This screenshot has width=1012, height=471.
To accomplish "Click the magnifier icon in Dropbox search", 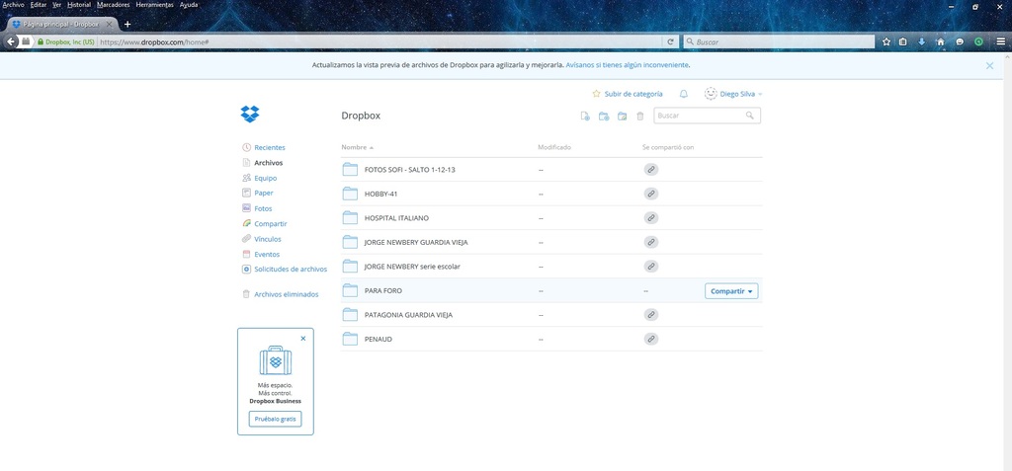I will 749,116.
